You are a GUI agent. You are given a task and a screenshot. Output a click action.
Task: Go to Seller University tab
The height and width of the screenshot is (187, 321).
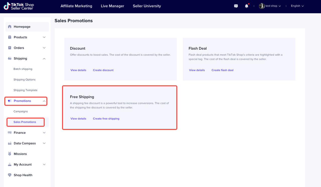pos(147,6)
